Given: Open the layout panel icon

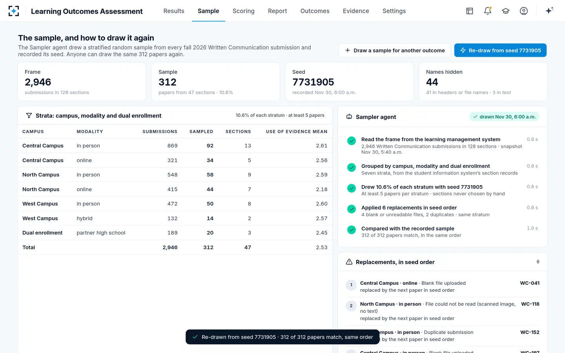Looking at the screenshot, I should click(470, 11).
